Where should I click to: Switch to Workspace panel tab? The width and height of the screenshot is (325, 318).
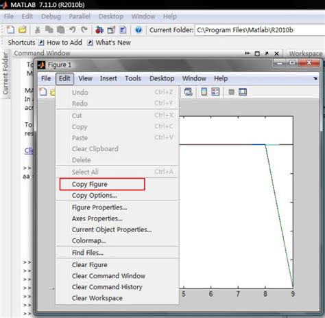point(306,54)
